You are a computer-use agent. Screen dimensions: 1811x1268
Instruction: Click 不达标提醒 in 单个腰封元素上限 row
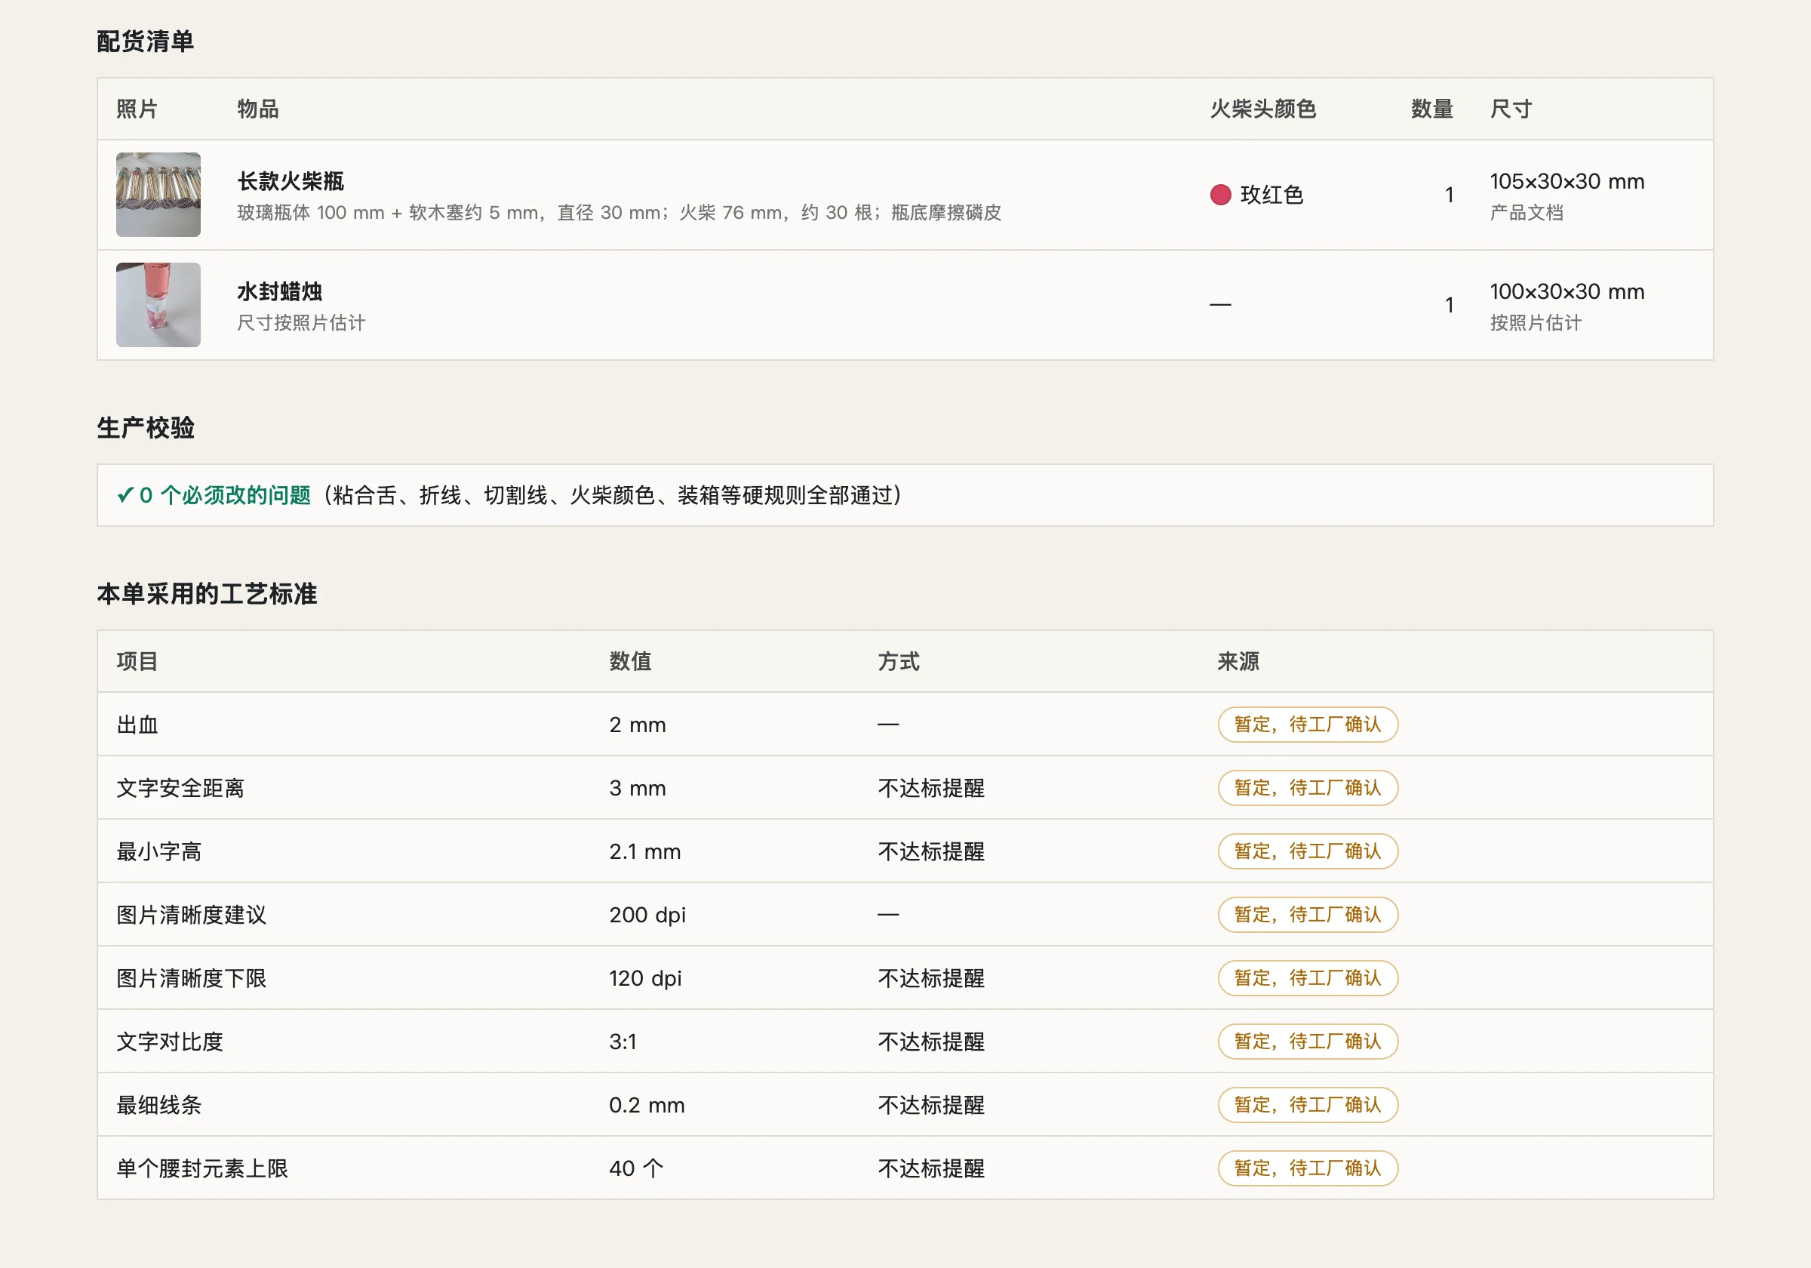pos(930,1168)
